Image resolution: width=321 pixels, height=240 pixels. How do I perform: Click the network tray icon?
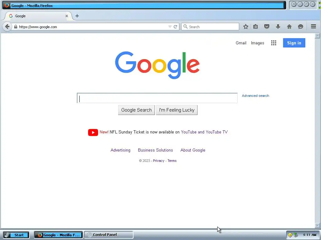296,235
